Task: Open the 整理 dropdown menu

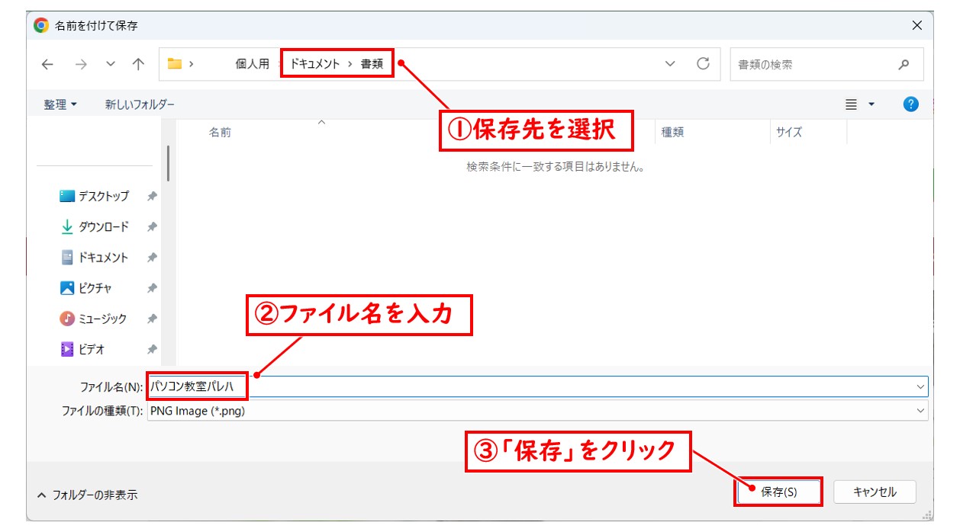Action: [x=59, y=104]
